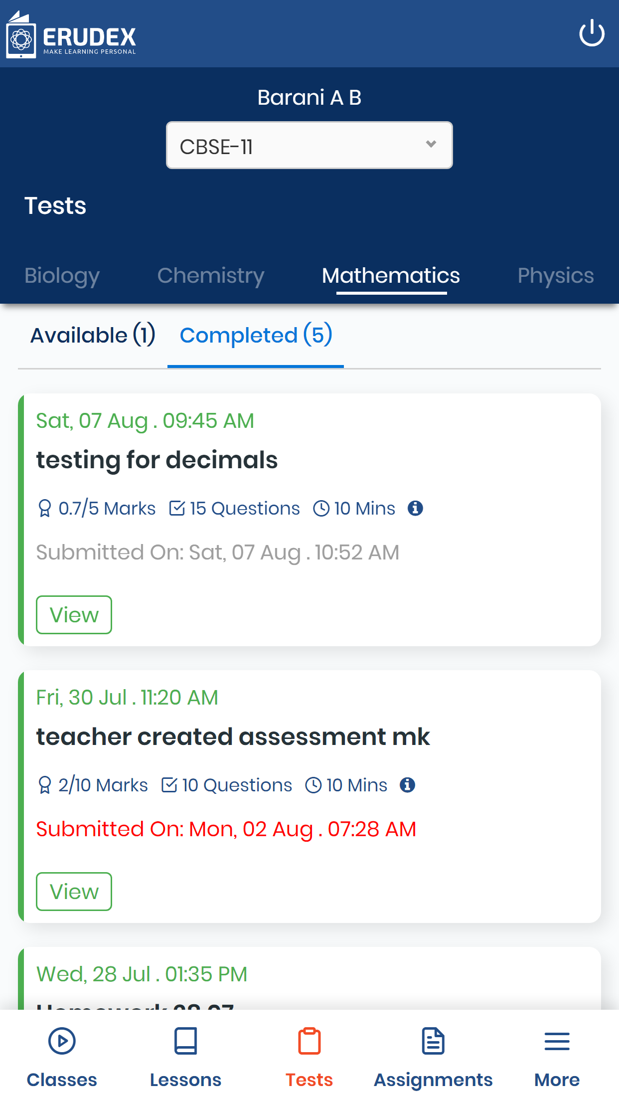Screen dimensions: 619x1101
Task: View teacher created assessment mk result
Action: coord(74,892)
